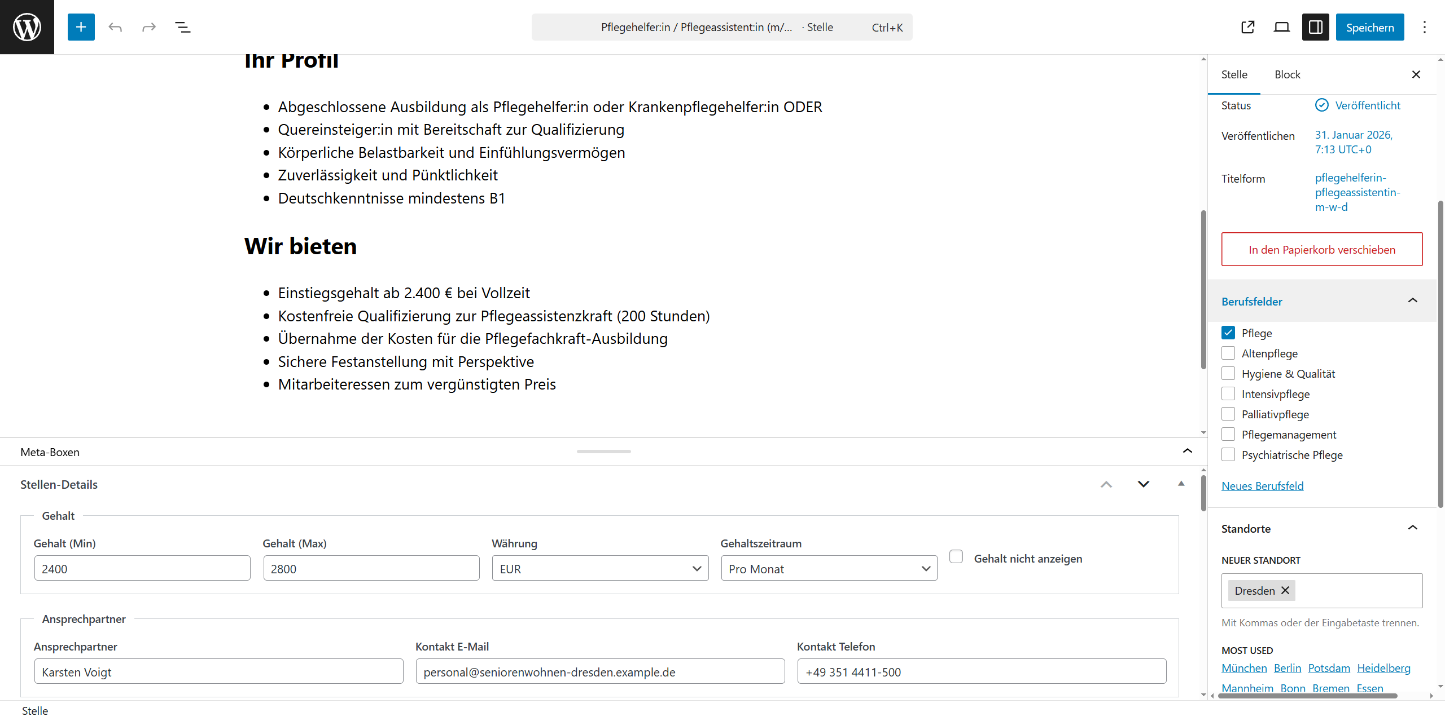
Task: Collapse the Berufsfelder section
Action: (1413, 300)
